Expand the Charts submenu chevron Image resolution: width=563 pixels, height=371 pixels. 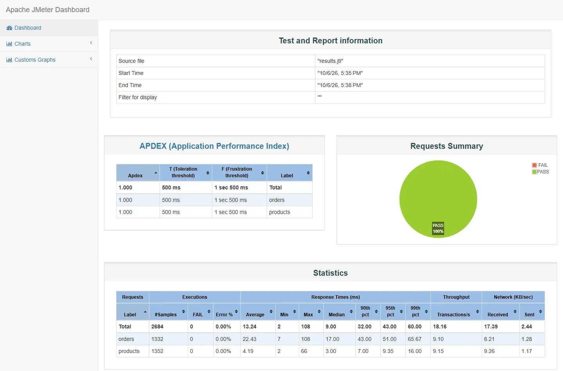click(91, 43)
